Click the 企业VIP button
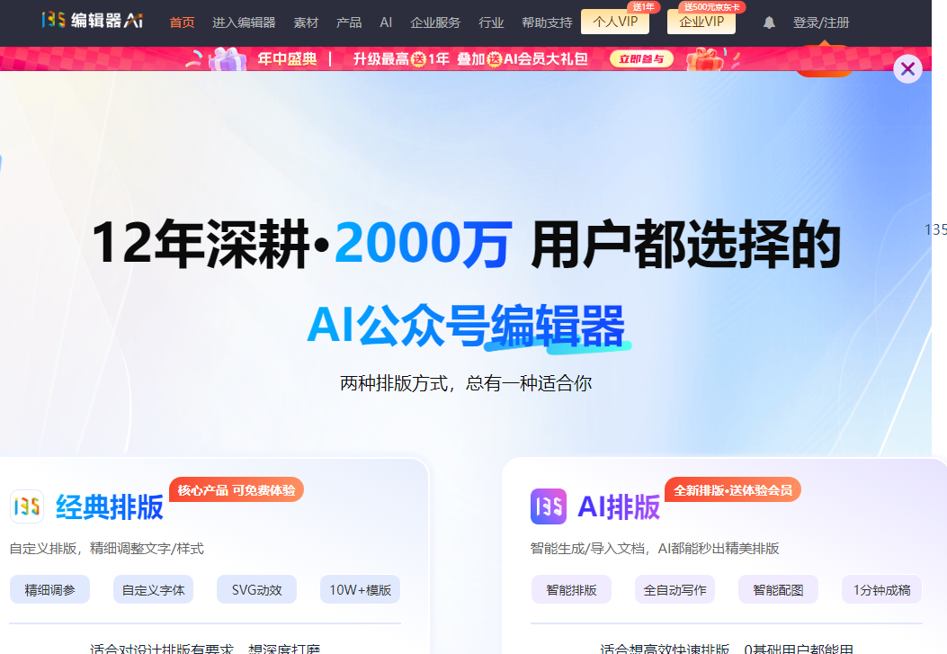Viewport: 947px width, 654px height. tap(701, 22)
